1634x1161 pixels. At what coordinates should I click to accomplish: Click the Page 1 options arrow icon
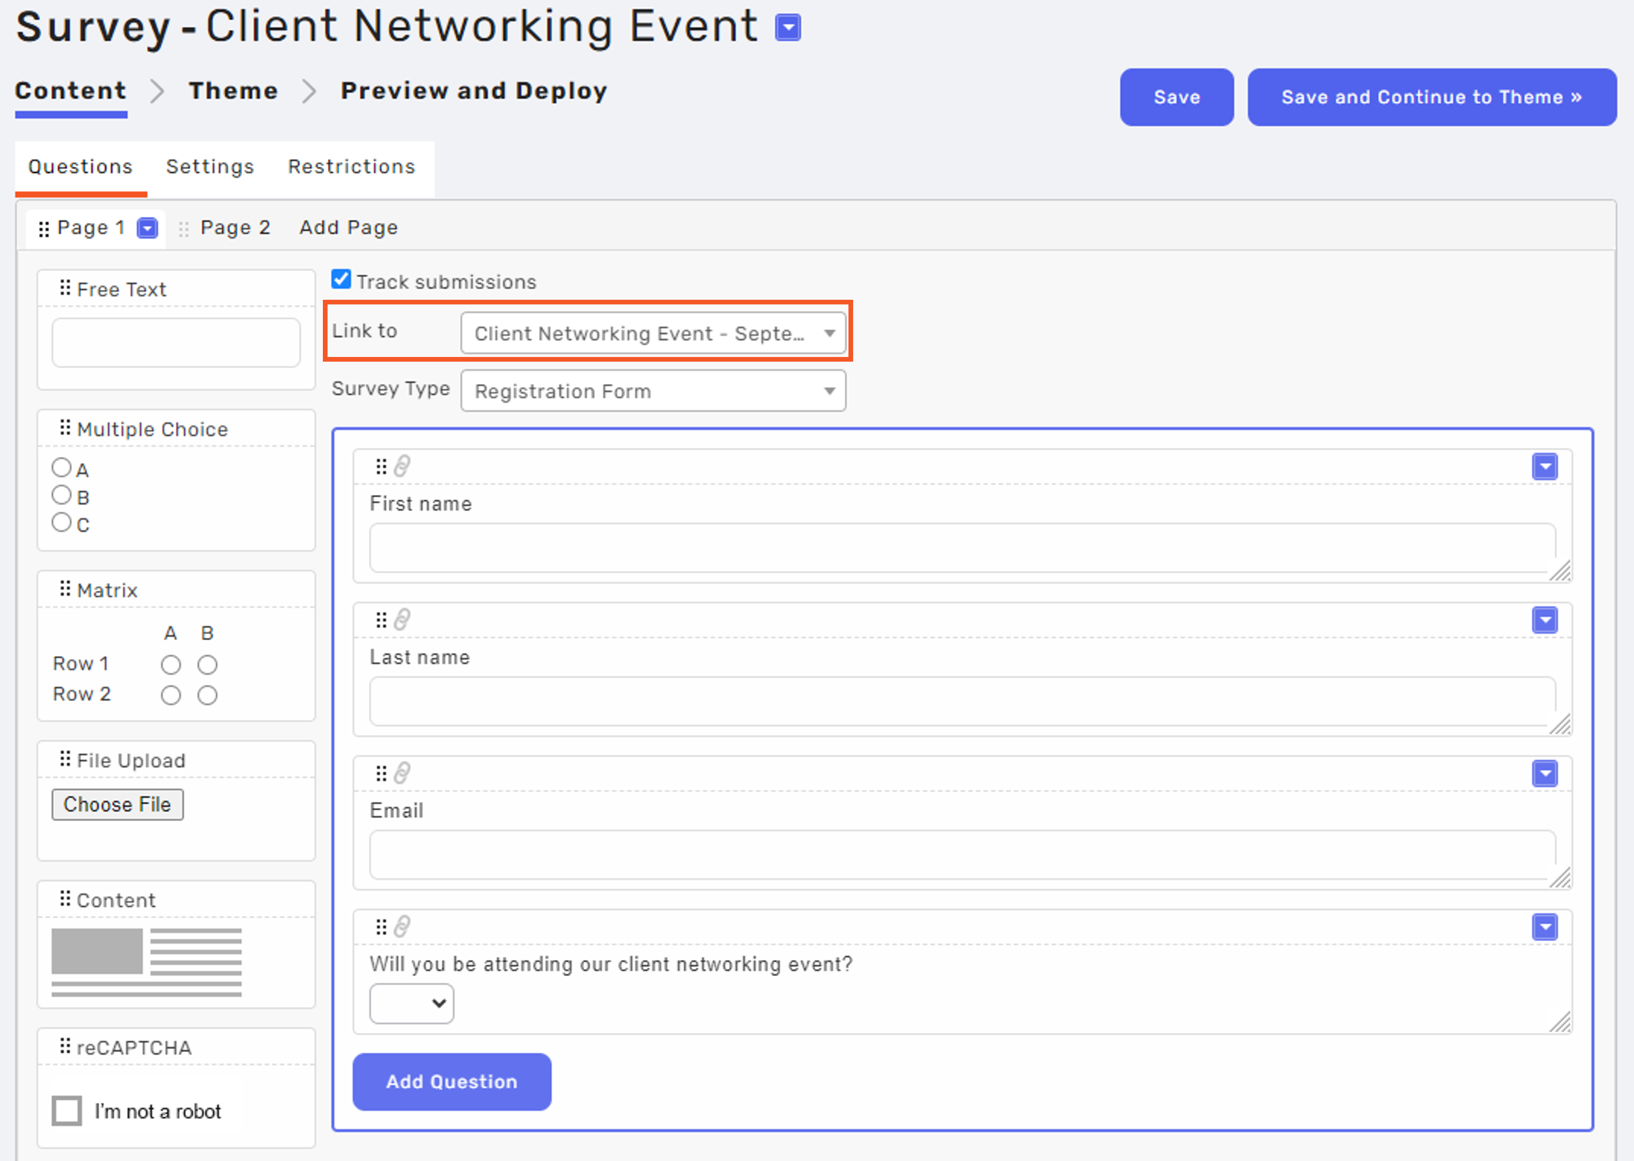point(147,228)
